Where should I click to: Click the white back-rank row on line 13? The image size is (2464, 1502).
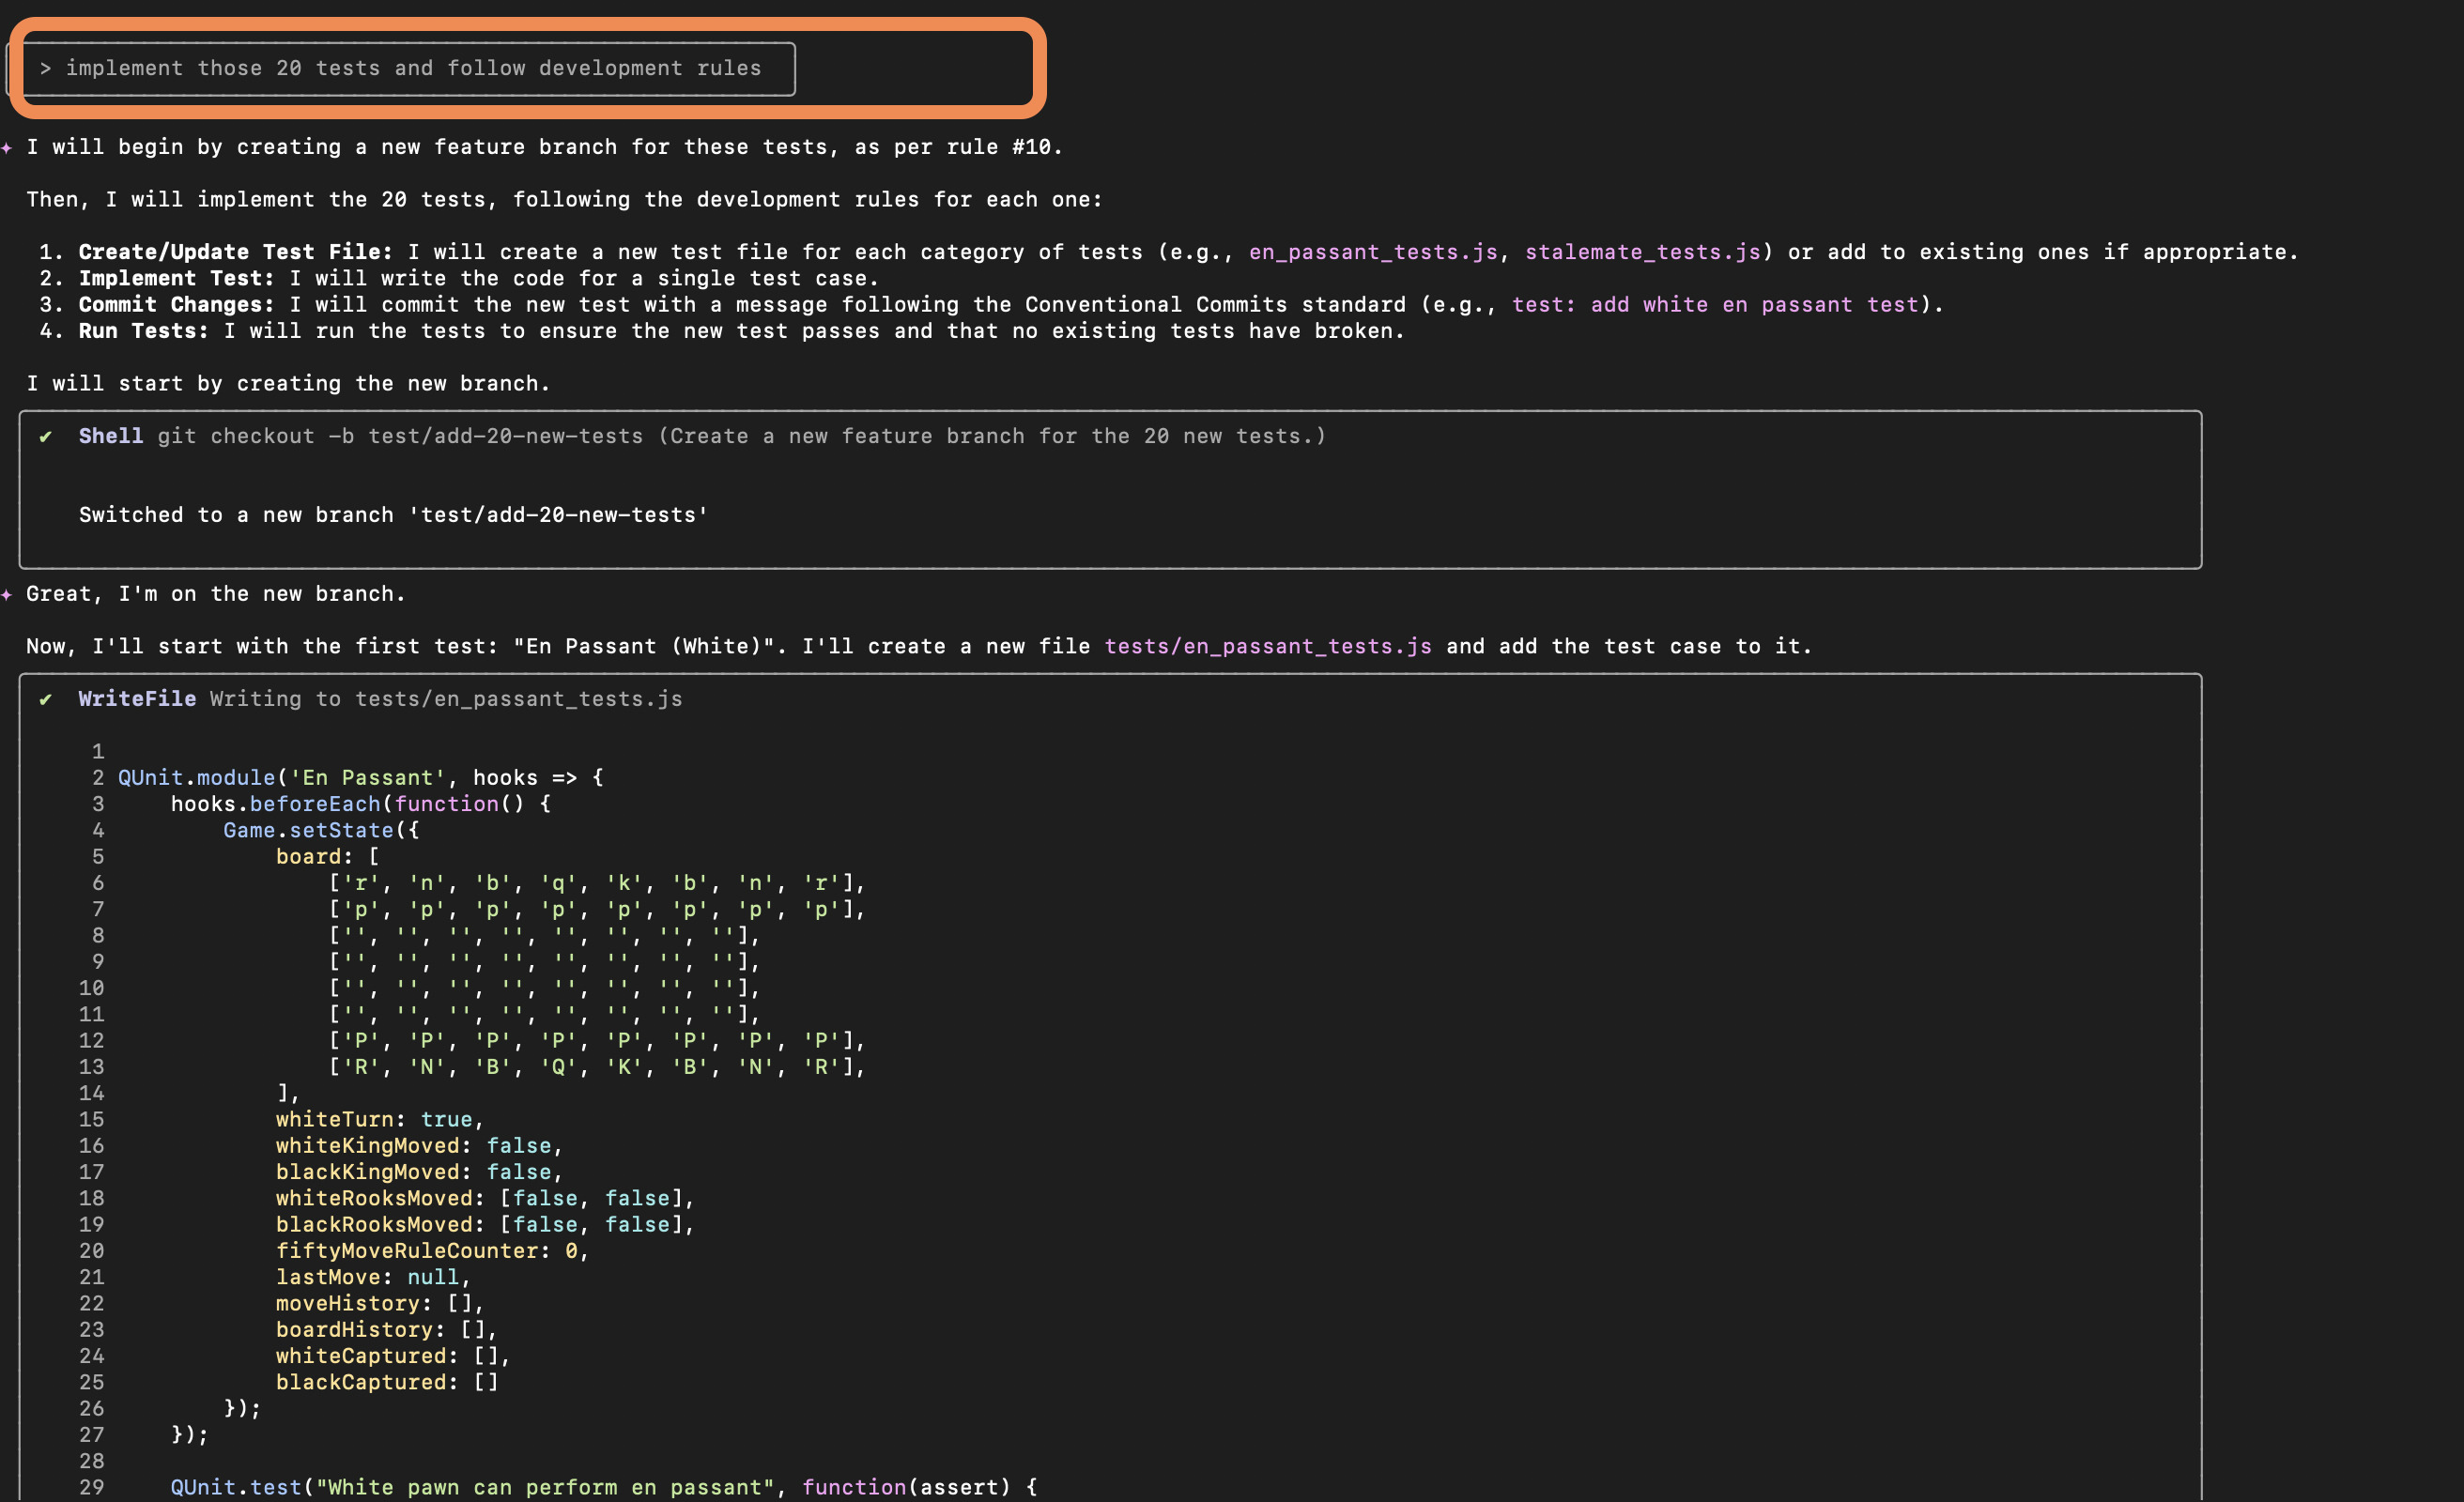click(x=597, y=1067)
